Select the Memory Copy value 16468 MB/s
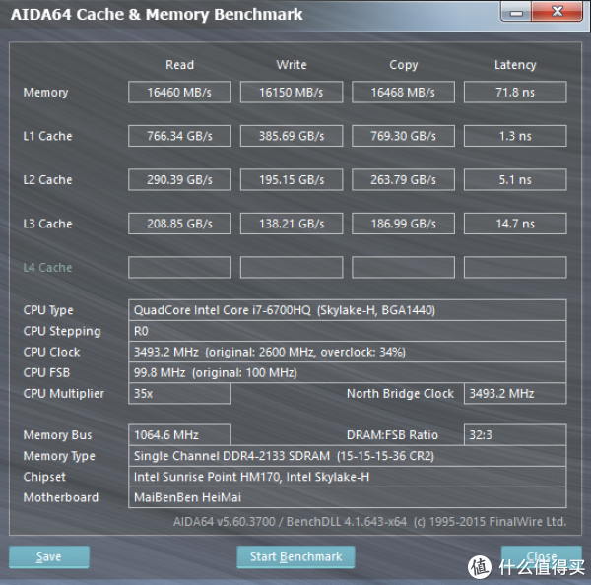Viewport: 591px width, 585px height. click(x=403, y=92)
